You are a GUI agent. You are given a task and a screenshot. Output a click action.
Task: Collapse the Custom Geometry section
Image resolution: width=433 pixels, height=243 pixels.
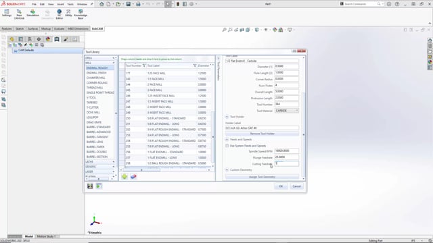227,170
